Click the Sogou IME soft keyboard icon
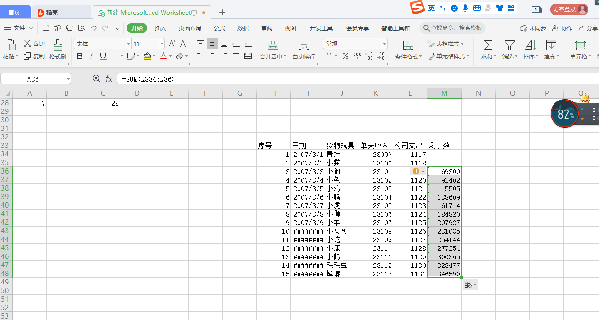 pos(477,8)
